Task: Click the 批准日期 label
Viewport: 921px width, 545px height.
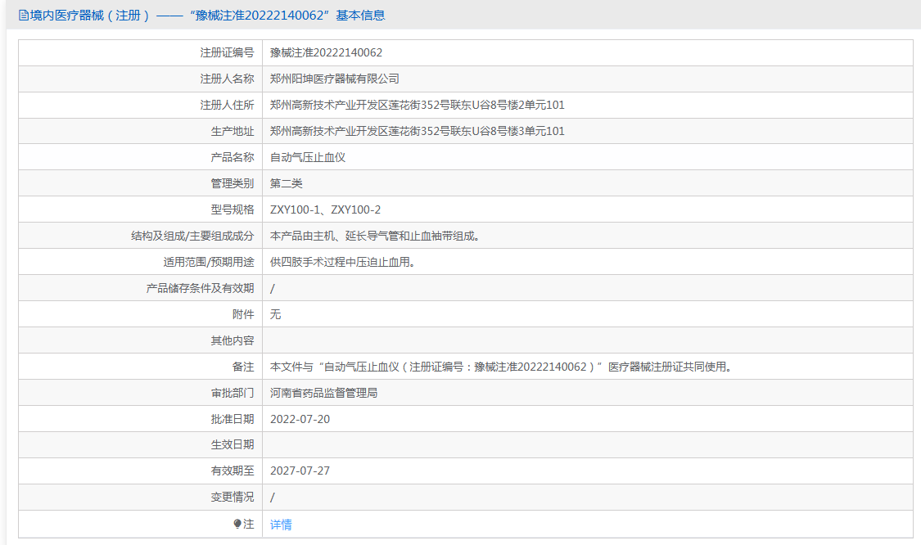Action: pos(233,419)
